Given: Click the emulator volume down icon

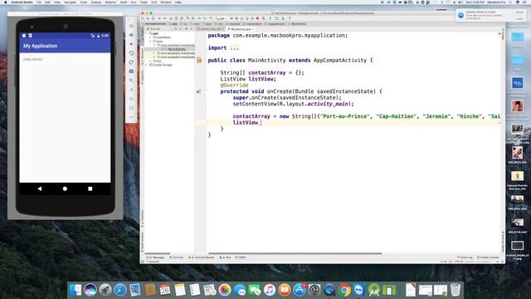Looking at the screenshot, I should click(131, 44).
